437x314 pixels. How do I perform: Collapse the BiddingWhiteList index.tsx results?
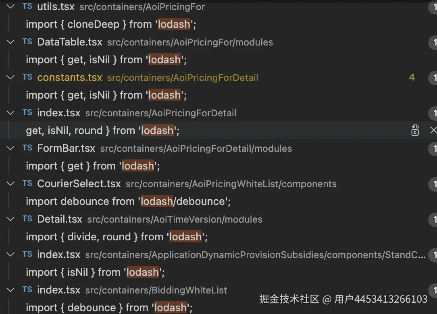click(x=11, y=290)
